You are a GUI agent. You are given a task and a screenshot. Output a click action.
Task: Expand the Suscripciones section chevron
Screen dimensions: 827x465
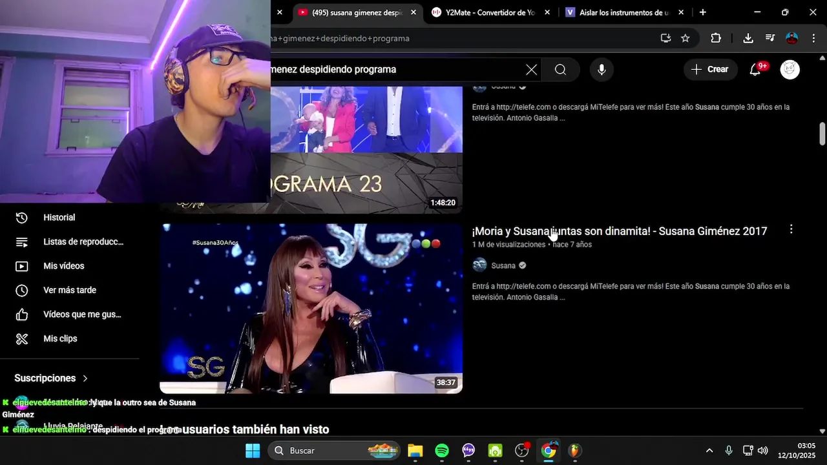85,378
